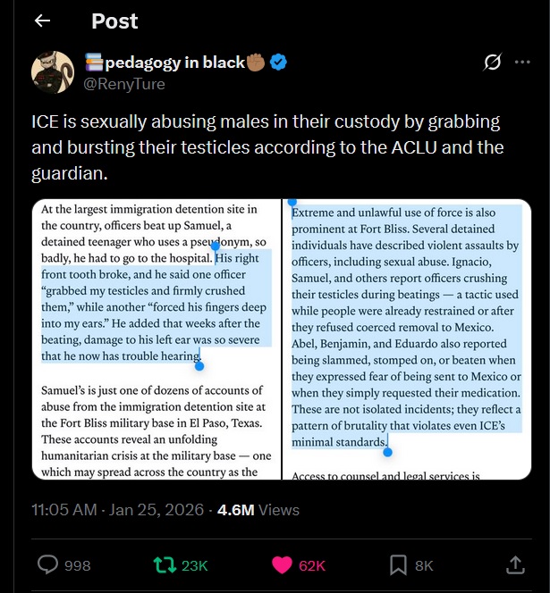This screenshot has width=550, height=593.
Task: Toggle the pink heart like button
Action: pyautogui.click(x=283, y=564)
